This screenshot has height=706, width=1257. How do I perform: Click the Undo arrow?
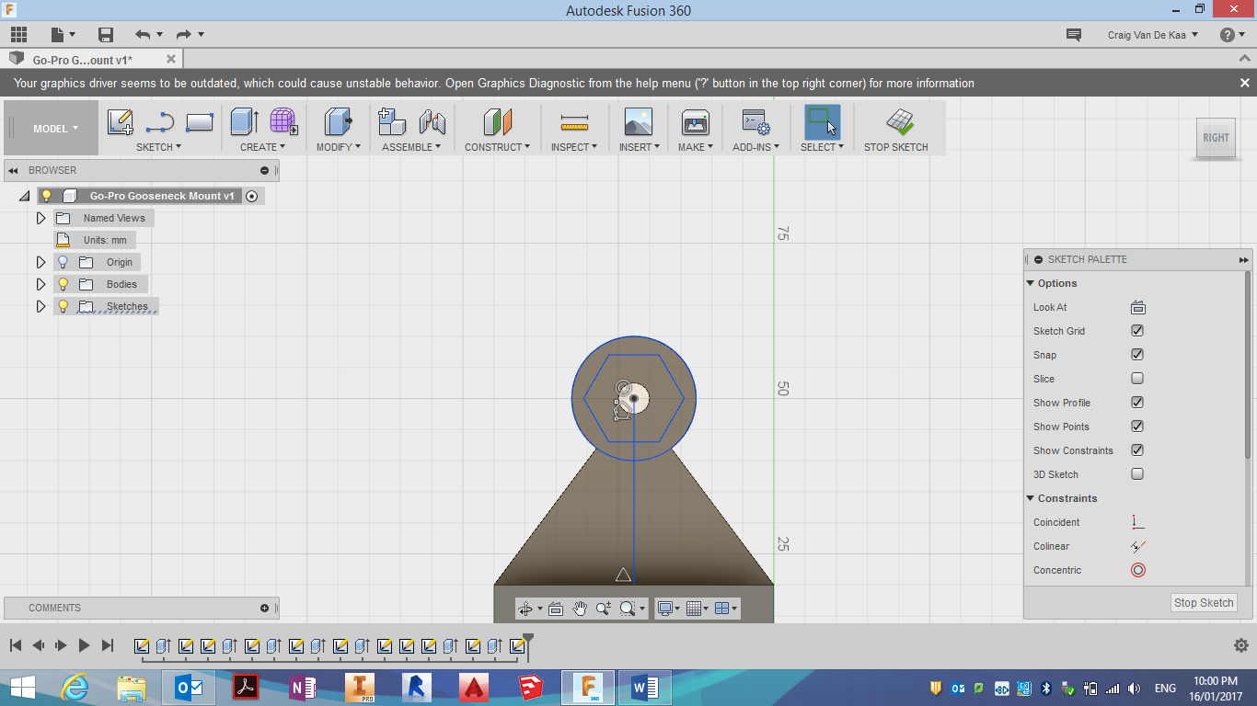(x=143, y=35)
